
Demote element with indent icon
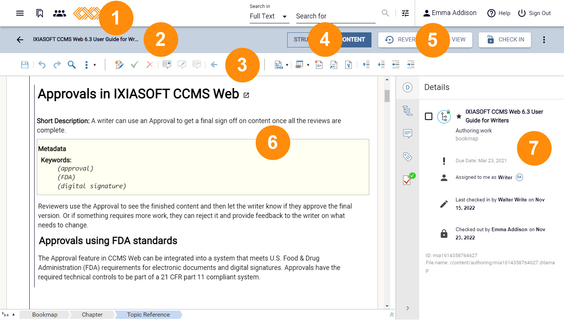click(411, 65)
